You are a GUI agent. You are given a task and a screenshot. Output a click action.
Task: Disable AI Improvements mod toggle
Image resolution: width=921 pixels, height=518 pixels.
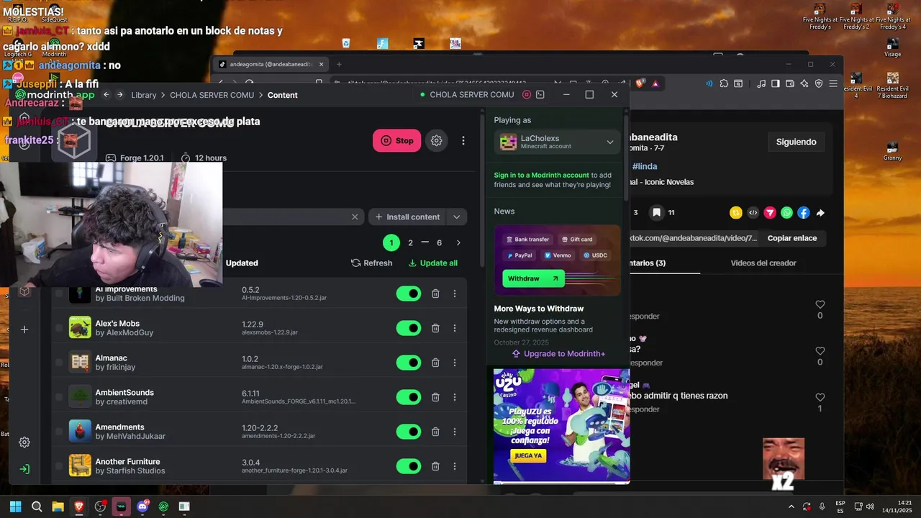[409, 294]
